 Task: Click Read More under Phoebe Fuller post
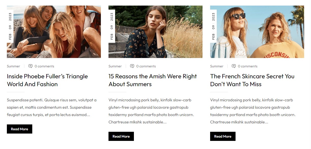click(20, 129)
